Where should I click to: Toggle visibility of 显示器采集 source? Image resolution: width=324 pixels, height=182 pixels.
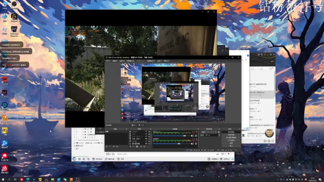(146, 144)
